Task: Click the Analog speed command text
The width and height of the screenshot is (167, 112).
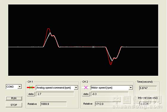Action: (x=54, y=88)
